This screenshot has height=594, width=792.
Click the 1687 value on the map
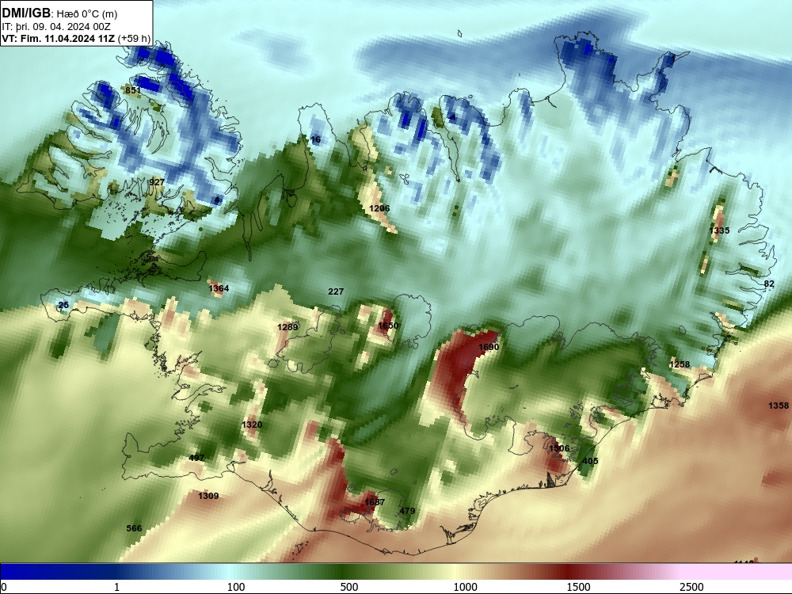(375, 503)
